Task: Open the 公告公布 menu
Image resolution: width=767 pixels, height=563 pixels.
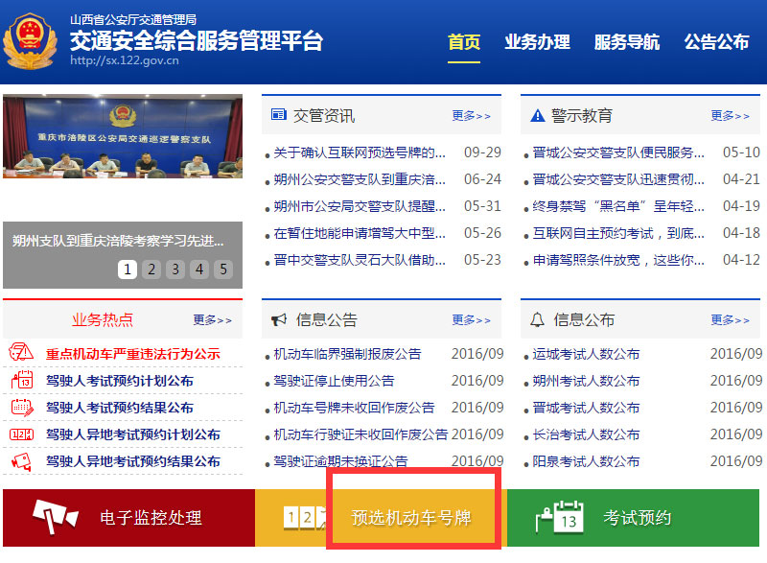Action: click(718, 42)
